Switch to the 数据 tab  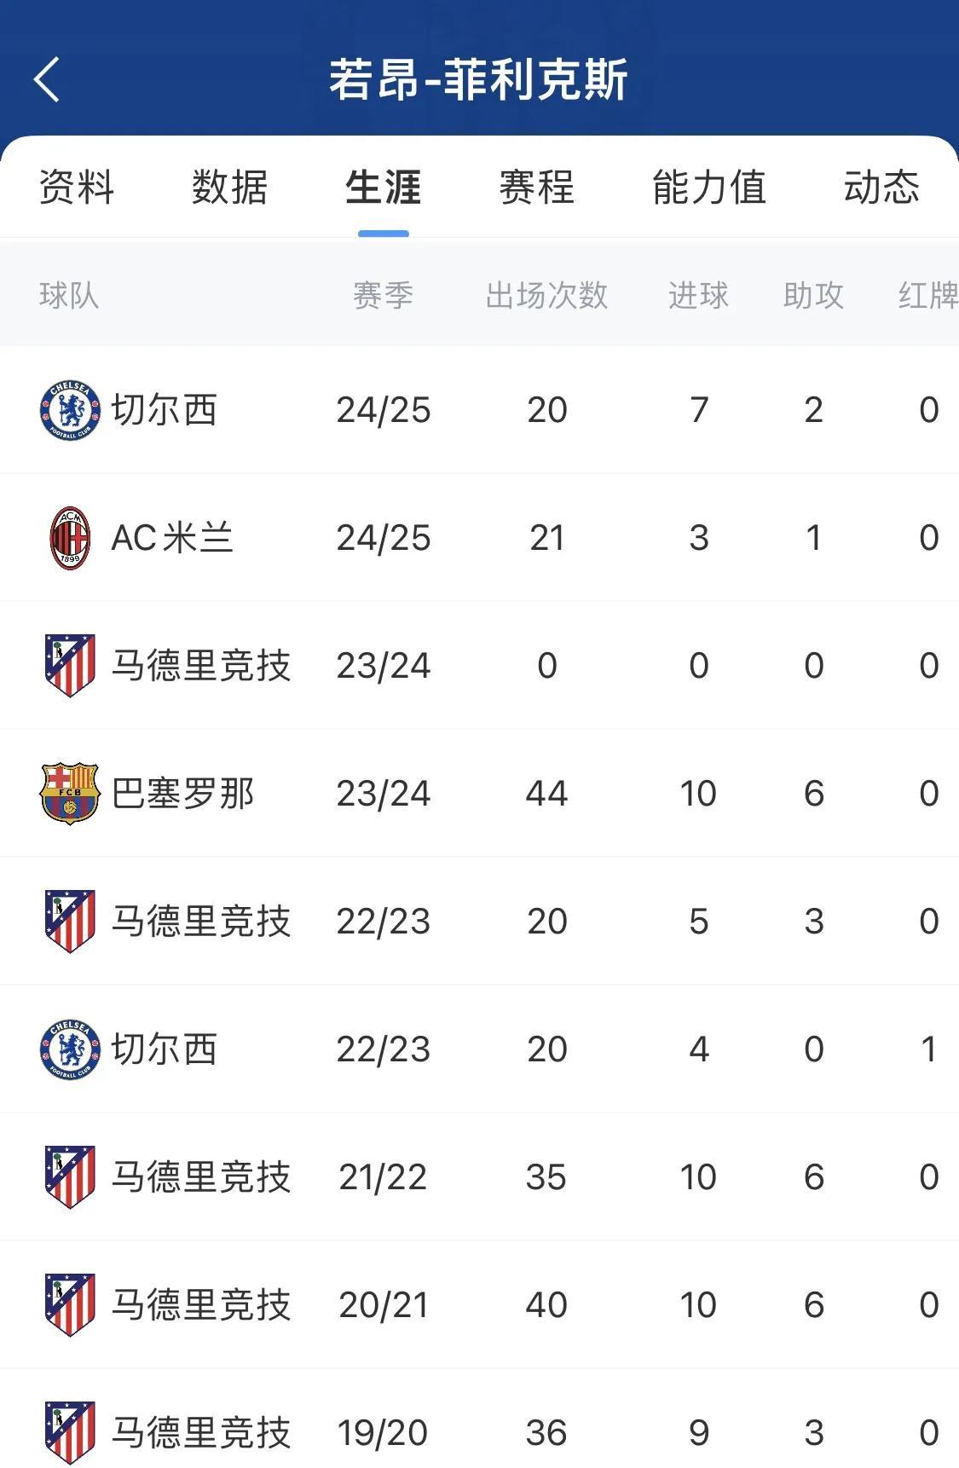tap(229, 188)
